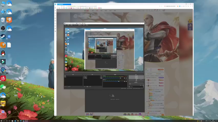
Task: Open the WeChat desktop shortcut
Action: tap(3, 87)
